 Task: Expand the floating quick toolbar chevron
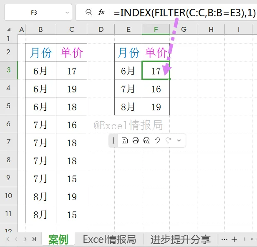179,140
